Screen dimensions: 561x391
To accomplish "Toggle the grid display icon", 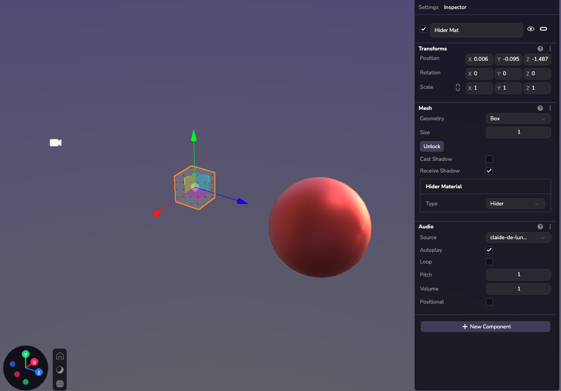I will point(60,384).
